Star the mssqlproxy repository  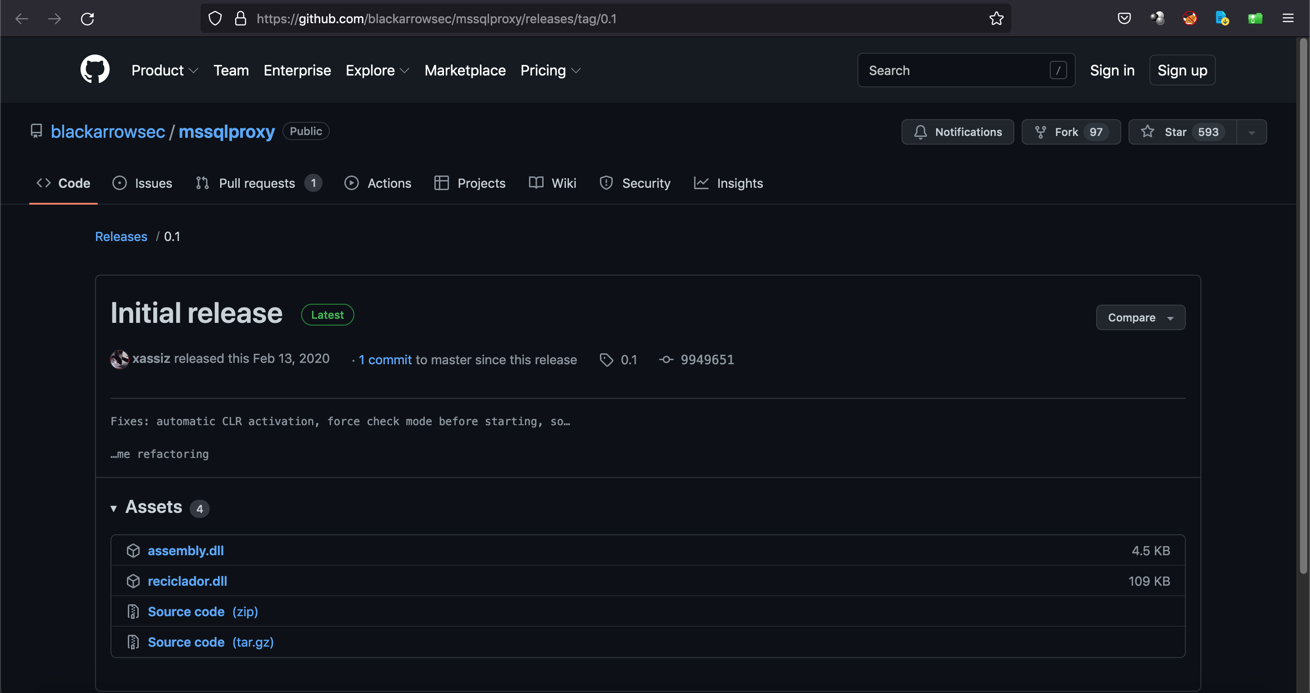(1182, 132)
